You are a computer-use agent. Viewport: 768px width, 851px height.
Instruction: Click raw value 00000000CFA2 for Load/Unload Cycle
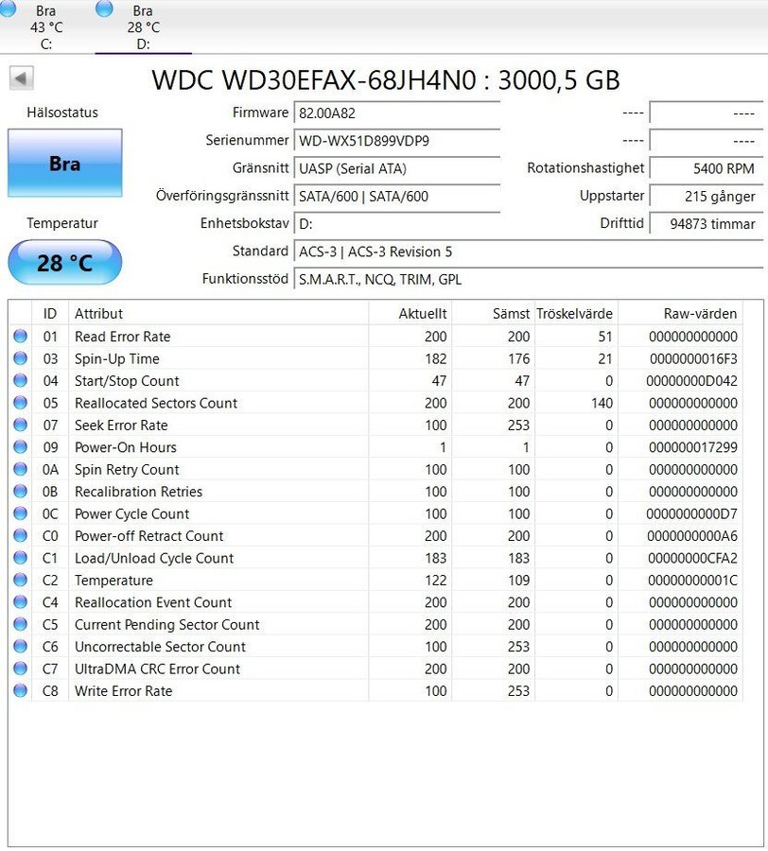(x=693, y=558)
